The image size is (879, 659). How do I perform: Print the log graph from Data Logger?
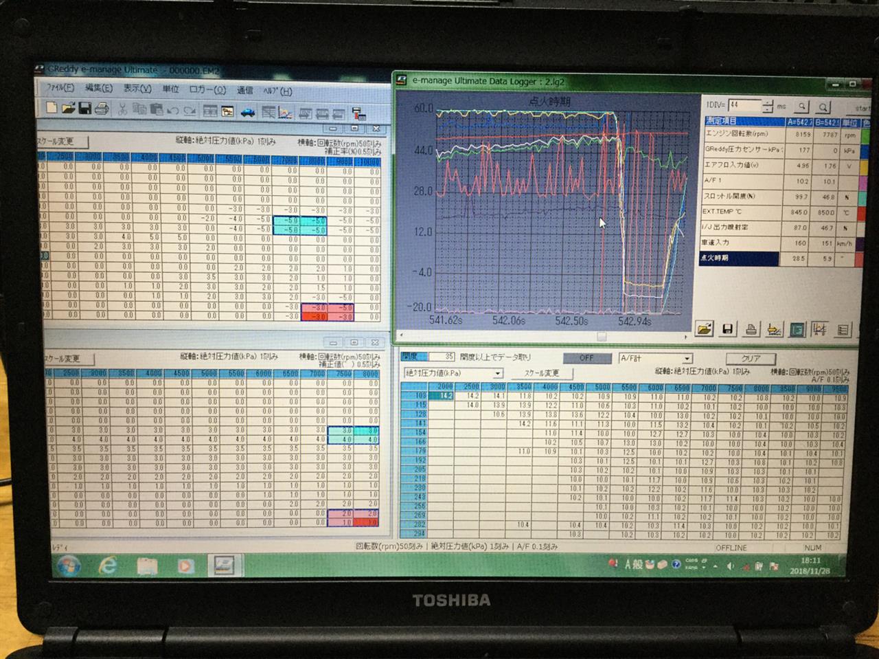751,329
